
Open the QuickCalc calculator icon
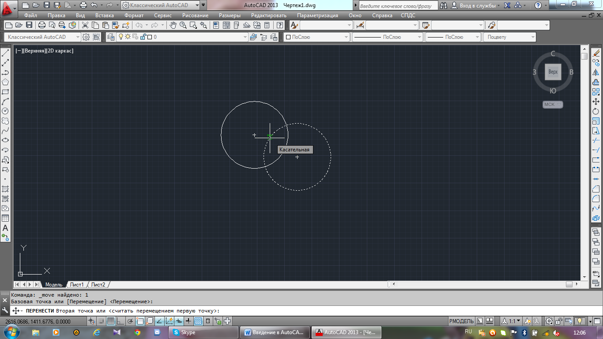point(266,25)
